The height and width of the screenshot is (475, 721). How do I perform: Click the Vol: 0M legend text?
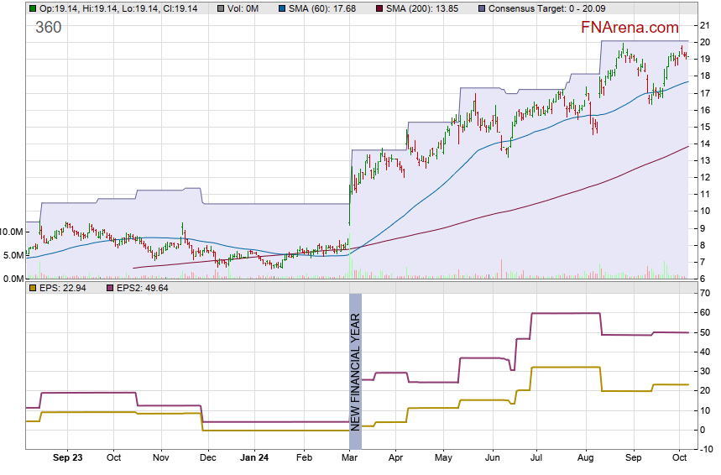pos(243,8)
